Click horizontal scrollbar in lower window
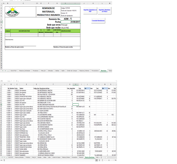177x164 pixels. pos(111,157)
